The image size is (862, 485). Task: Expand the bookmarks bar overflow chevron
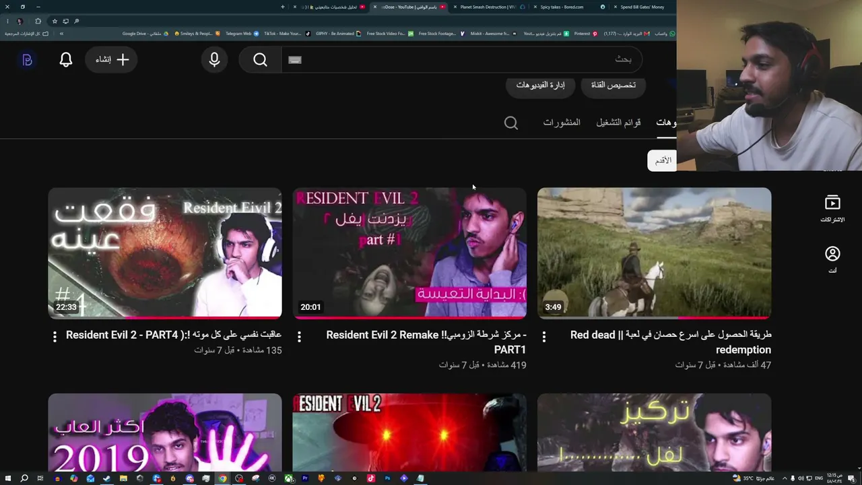point(61,34)
